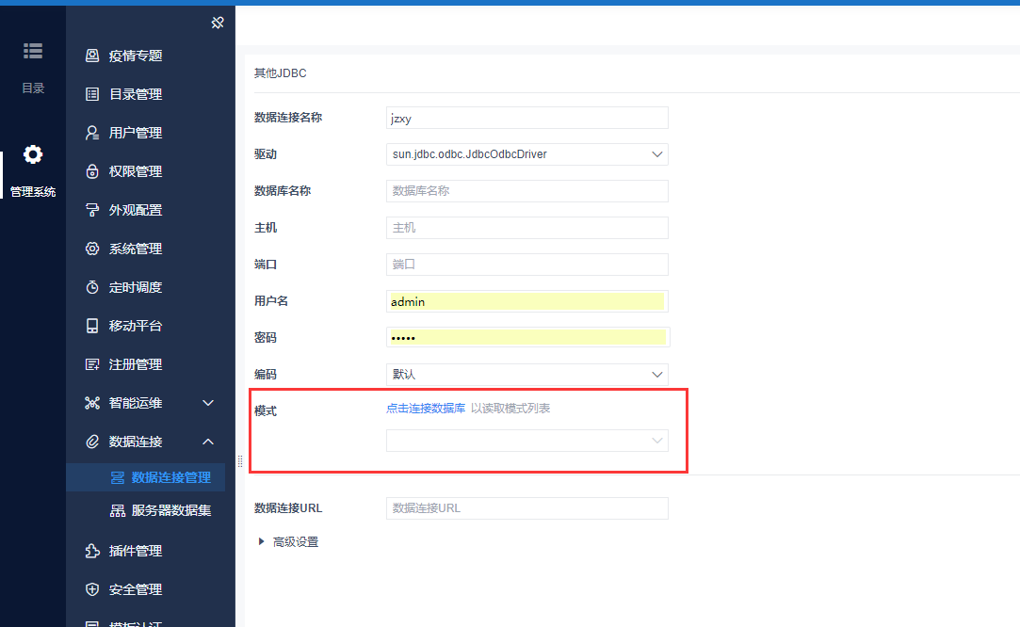This screenshot has height=627, width=1020.
Task: Select 数据连接管理 in the sidebar
Action: tap(170, 477)
